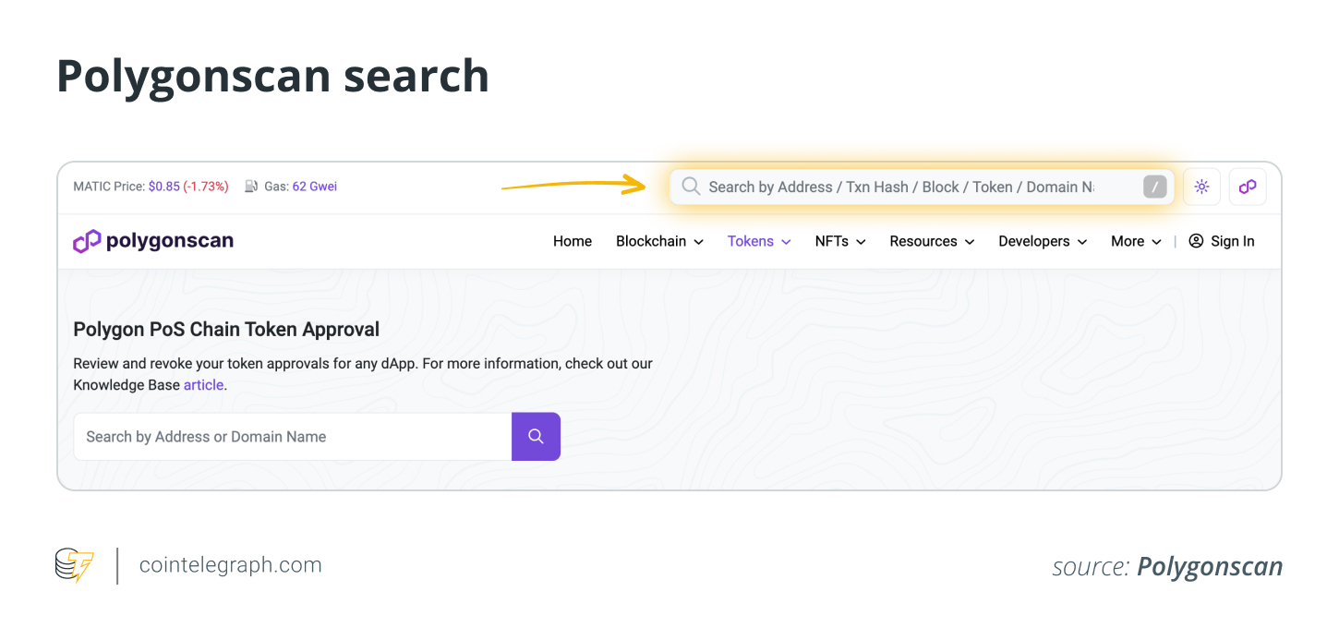Viewport: 1339px width, 640px height.
Task: Click the gas pump icon
Action: [x=251, y=187]
